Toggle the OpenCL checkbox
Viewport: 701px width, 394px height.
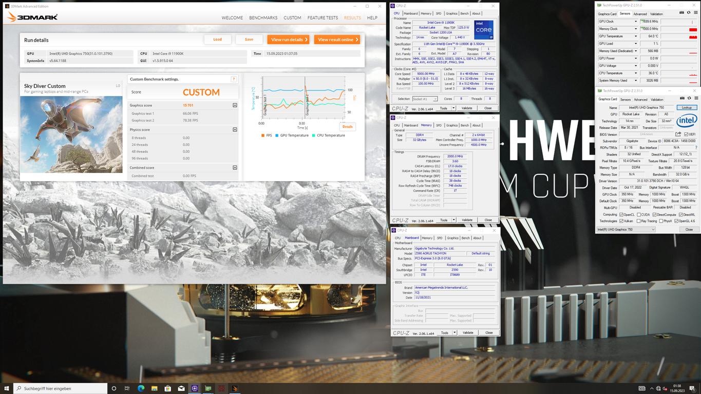click(x=621, y=214)
